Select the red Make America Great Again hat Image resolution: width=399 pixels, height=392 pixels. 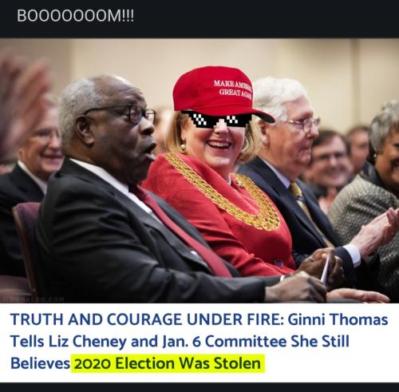point(223,93)
